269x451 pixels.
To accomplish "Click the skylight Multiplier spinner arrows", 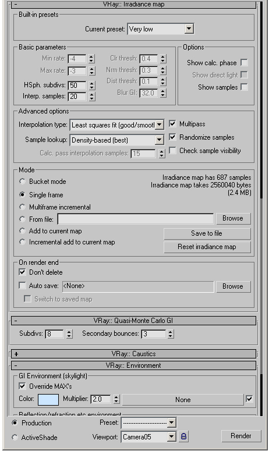I will (116, 399).
